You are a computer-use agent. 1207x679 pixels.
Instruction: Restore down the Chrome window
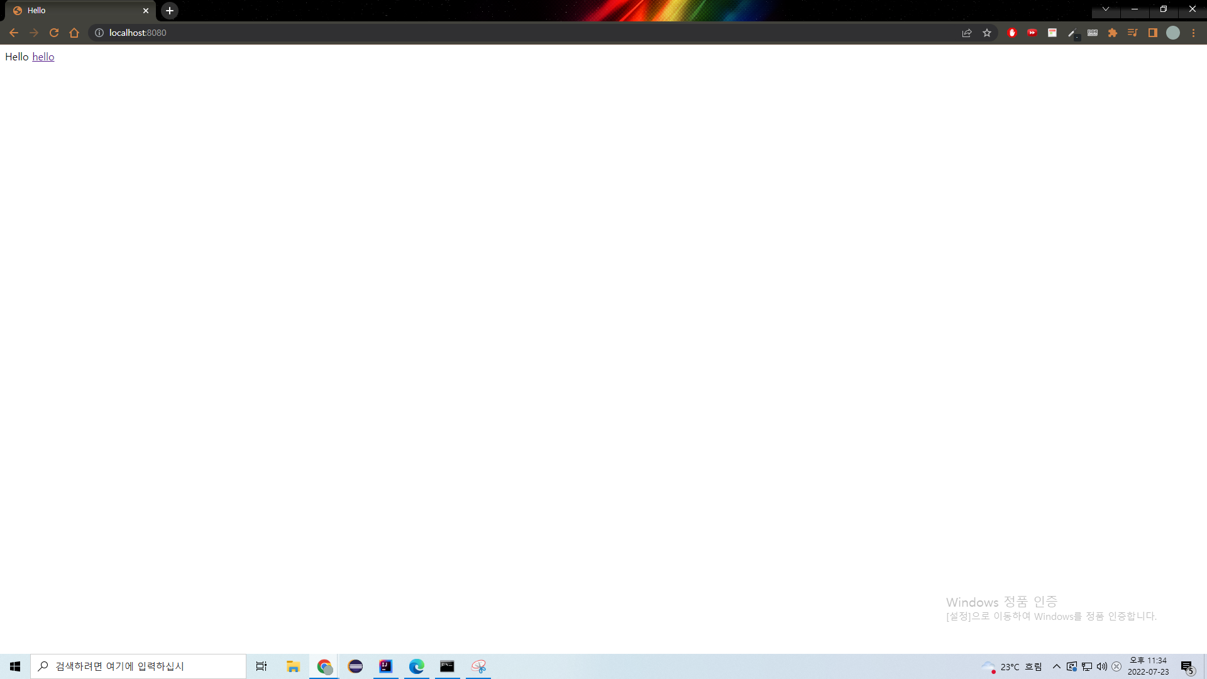click(1164, 9)
